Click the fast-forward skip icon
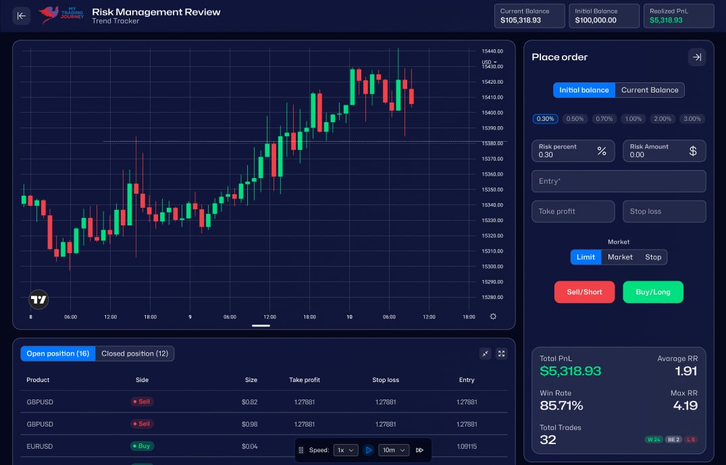The width and height of the screenshot is (726, 465). pos(420,450)
